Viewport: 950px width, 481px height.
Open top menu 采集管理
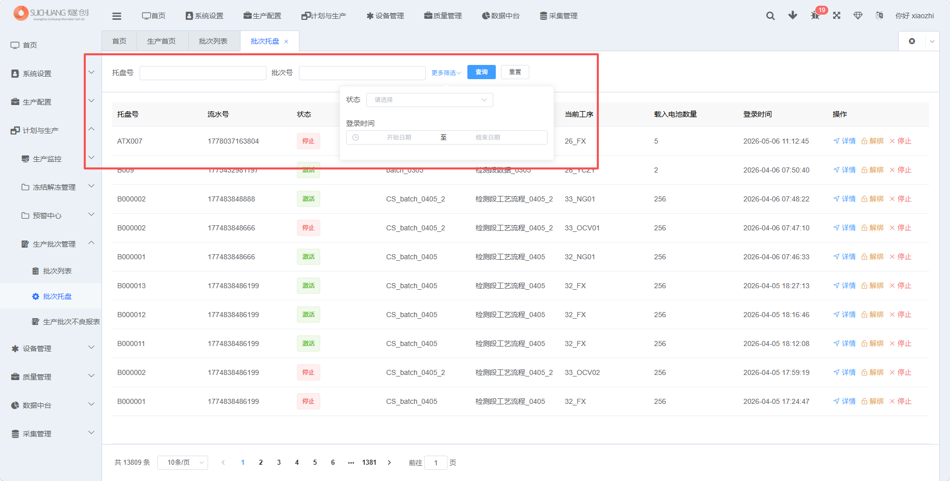[x=559, y=16]
